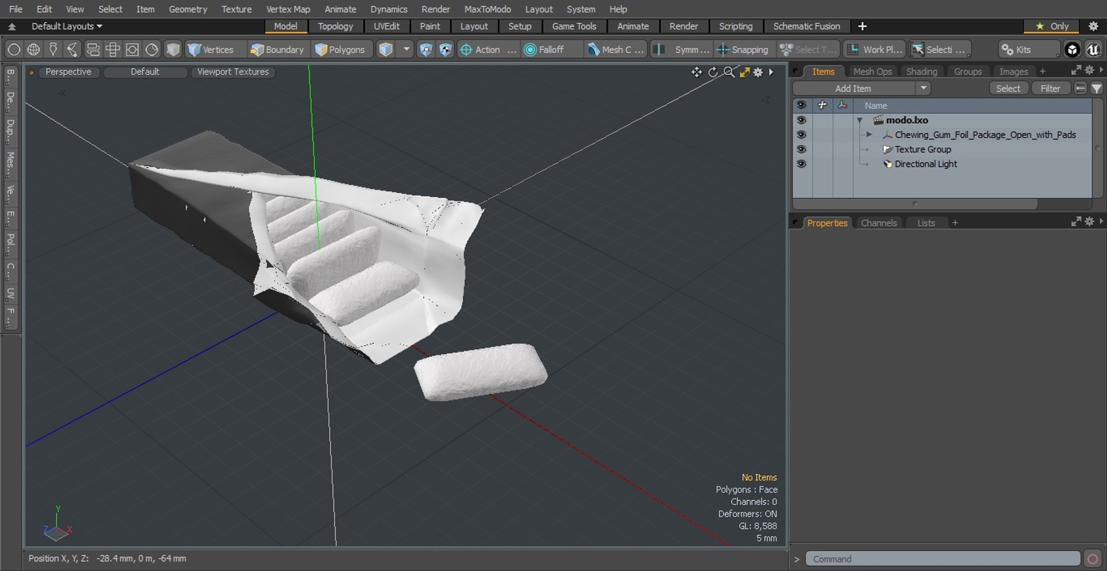This screenshot has height=571, width=1107.
Task: Click the Unreal Engine icon
Action: tap(1093, 50)
